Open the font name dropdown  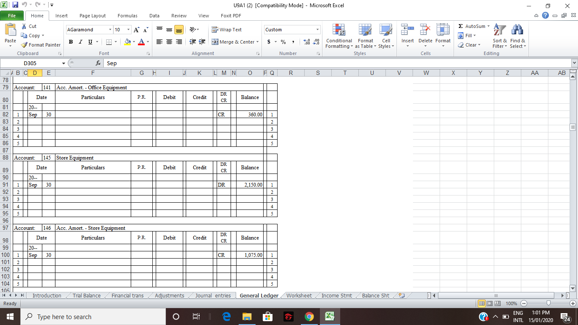tap(109, 30)
